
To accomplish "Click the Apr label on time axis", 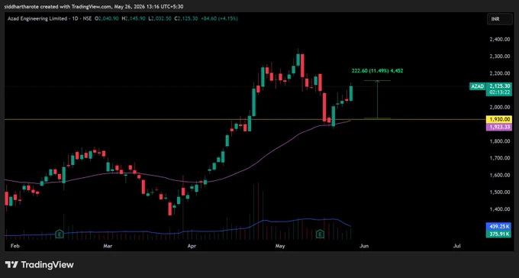I will pos(192,246).
